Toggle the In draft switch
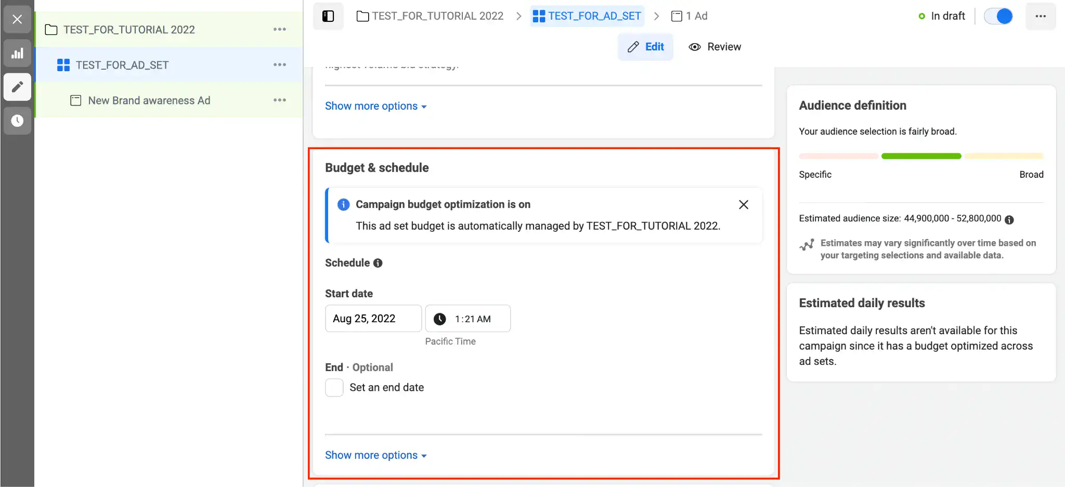This screenshot has width=1065, height=487. [998, 16]
